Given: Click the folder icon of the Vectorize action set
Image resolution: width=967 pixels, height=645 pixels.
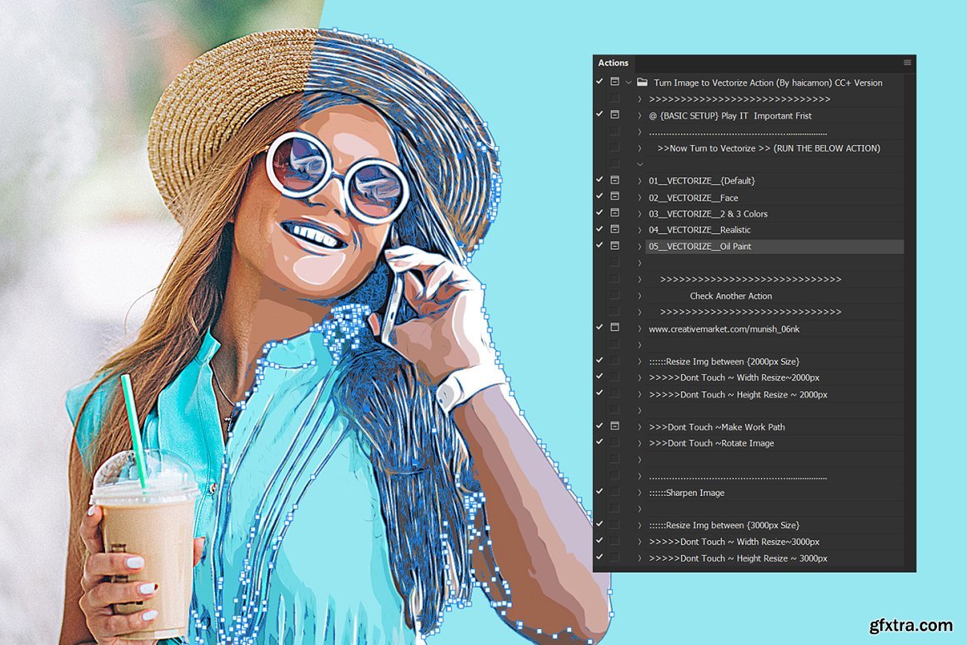Looking at the screenshot, I should 642,82.
